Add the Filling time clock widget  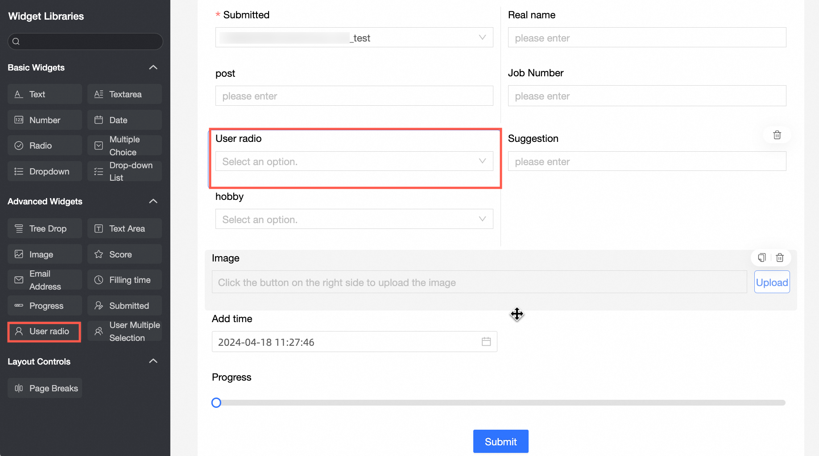click(x=124, y=280)
